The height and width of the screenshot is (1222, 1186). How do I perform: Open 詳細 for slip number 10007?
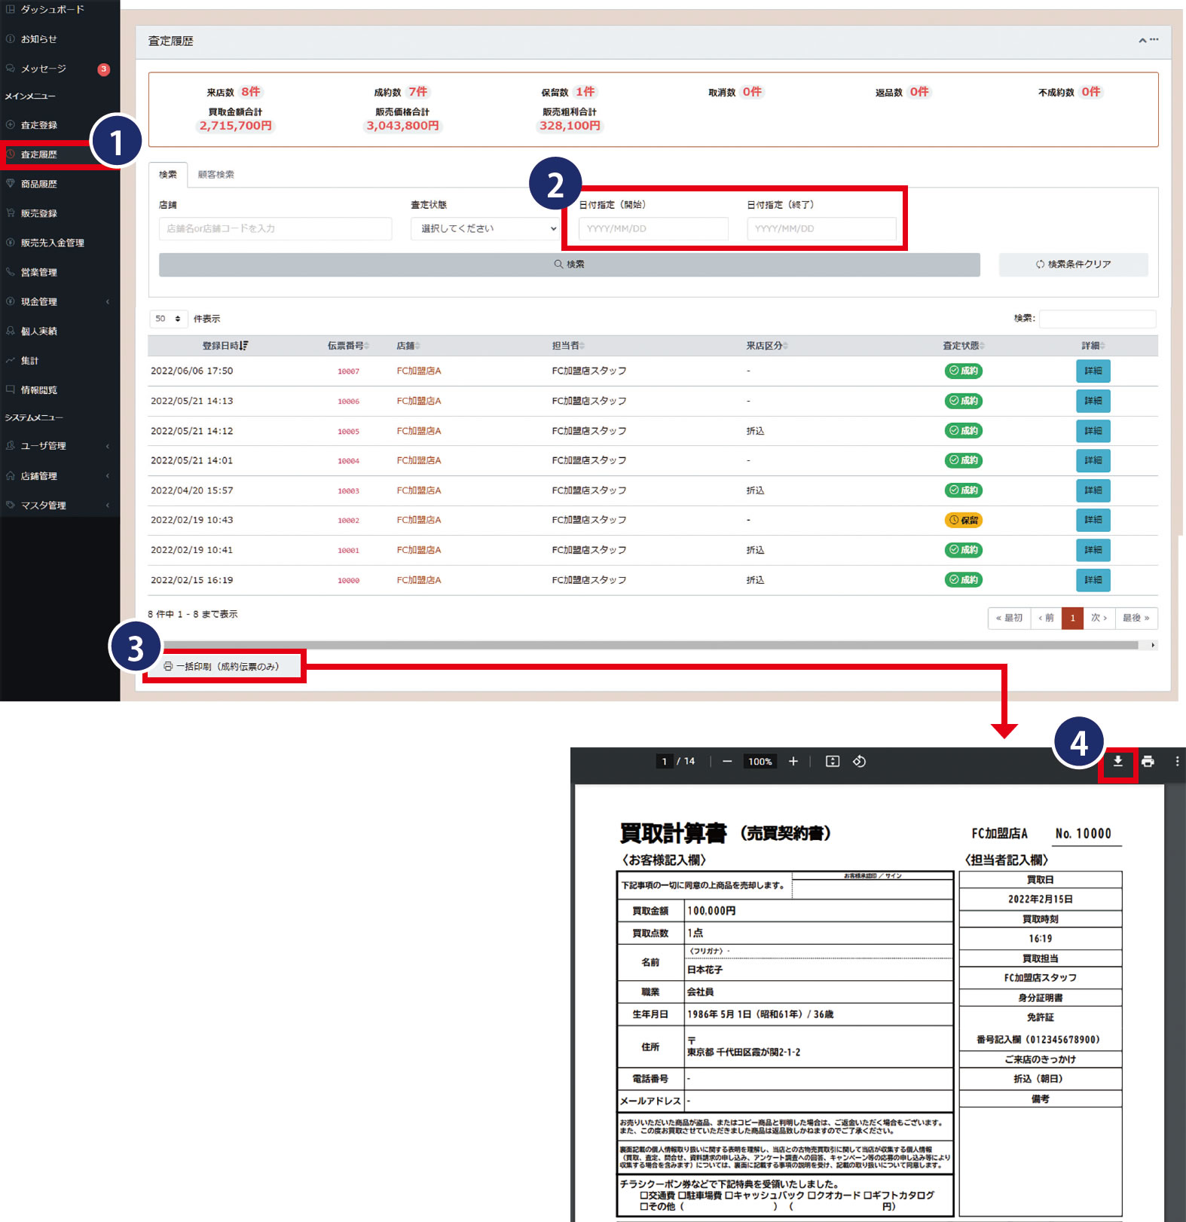pos(1093,371)
